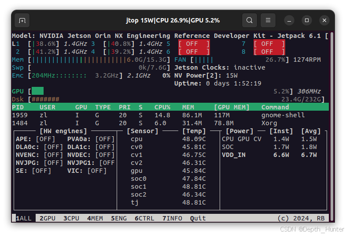
Task: Click the [HW engines] panel title
Action: click(63, 131)
